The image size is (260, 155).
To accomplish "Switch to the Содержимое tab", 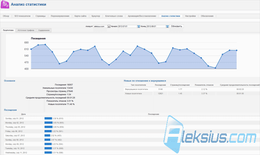I will pos(44,30).
